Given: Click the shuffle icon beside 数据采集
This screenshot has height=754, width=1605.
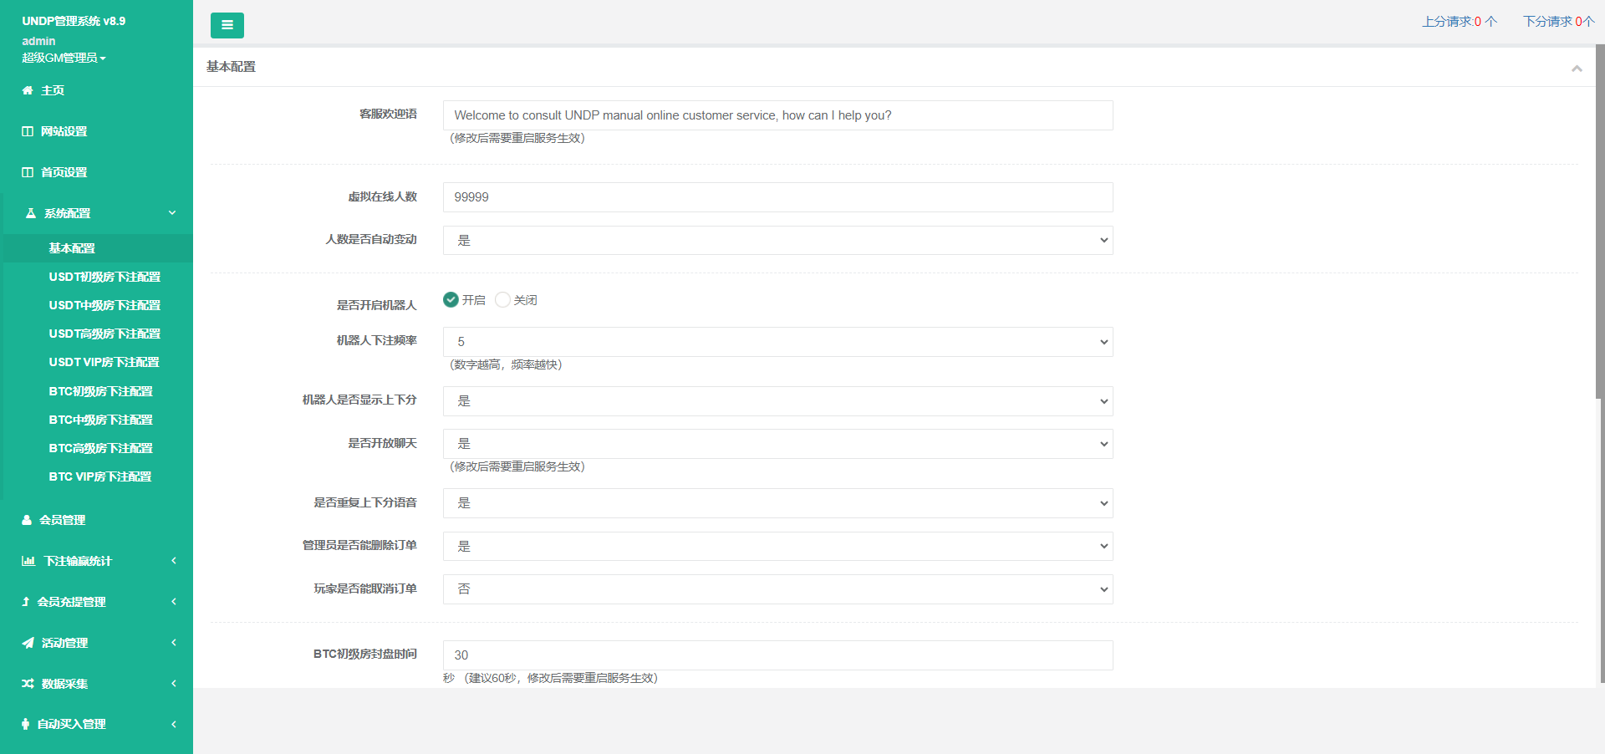Looking at the screenshot, I should 28,684.
